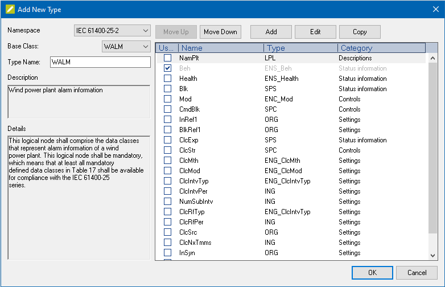Screen dimensions: 445x287
Task: Select the Health row name
Action: (188, 79)
